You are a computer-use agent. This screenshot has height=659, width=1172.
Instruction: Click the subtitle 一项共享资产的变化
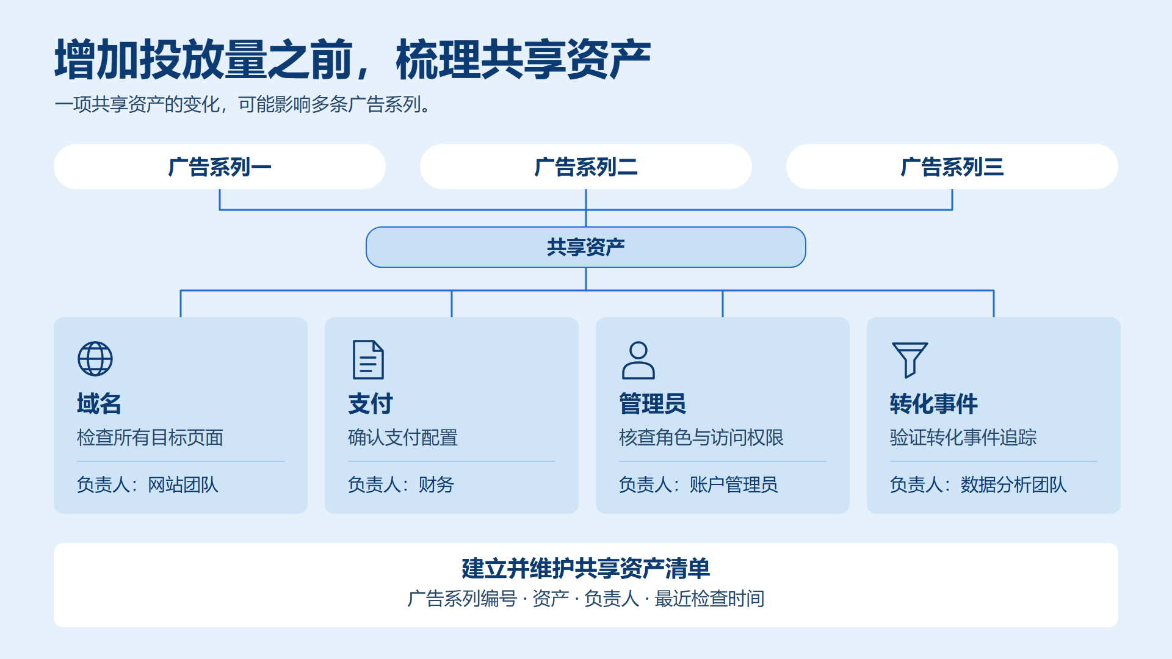(137, 104)
